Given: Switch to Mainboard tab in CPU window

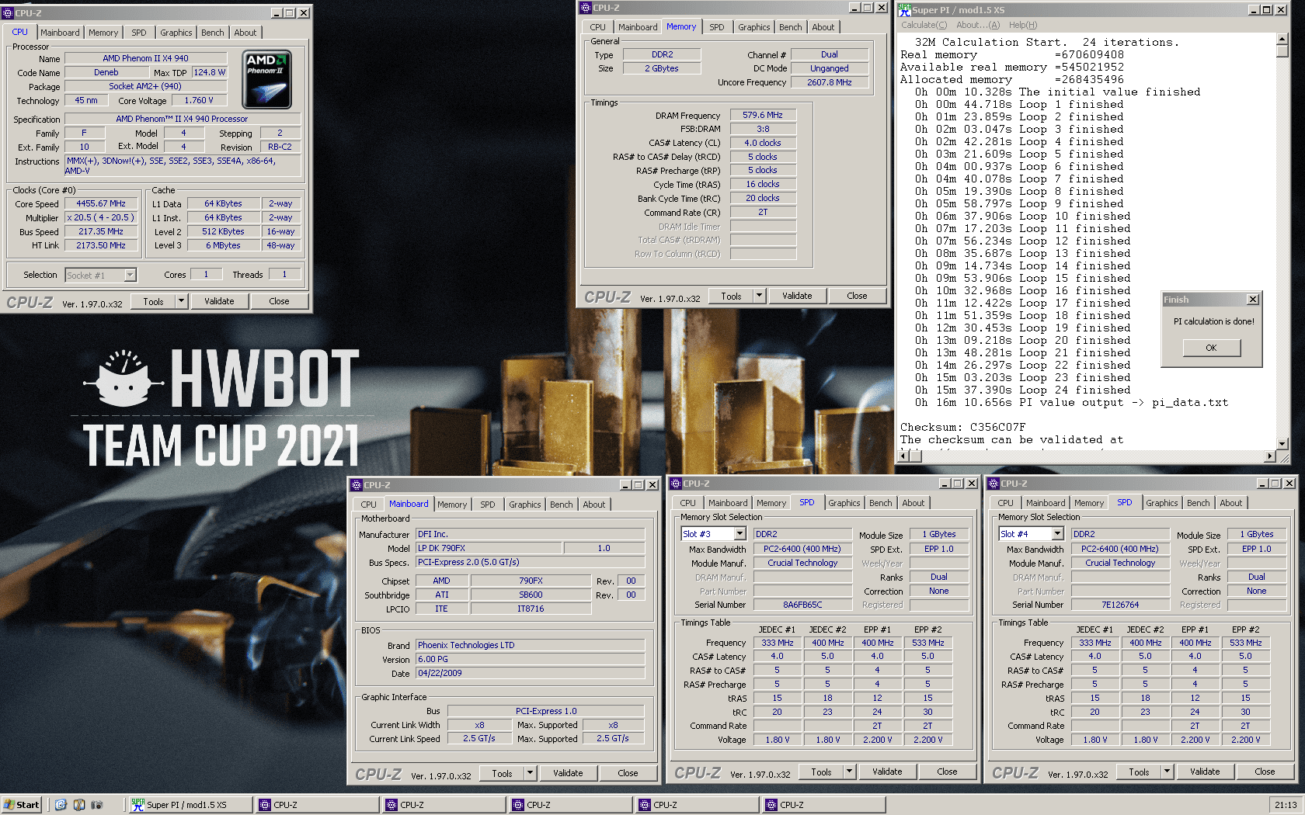Looking at the screenshot, I should (60, 33).
